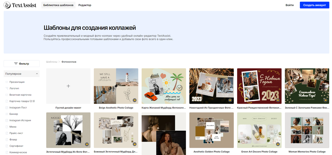332x155 pixels.
Task: Collapse the Популярное section chevron
Action: click(37, 74)
